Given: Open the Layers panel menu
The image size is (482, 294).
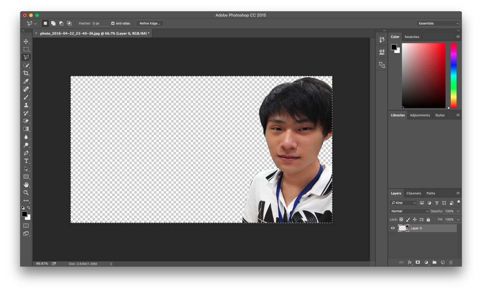Looking at the screenshot, I should [x=458, y=193].
